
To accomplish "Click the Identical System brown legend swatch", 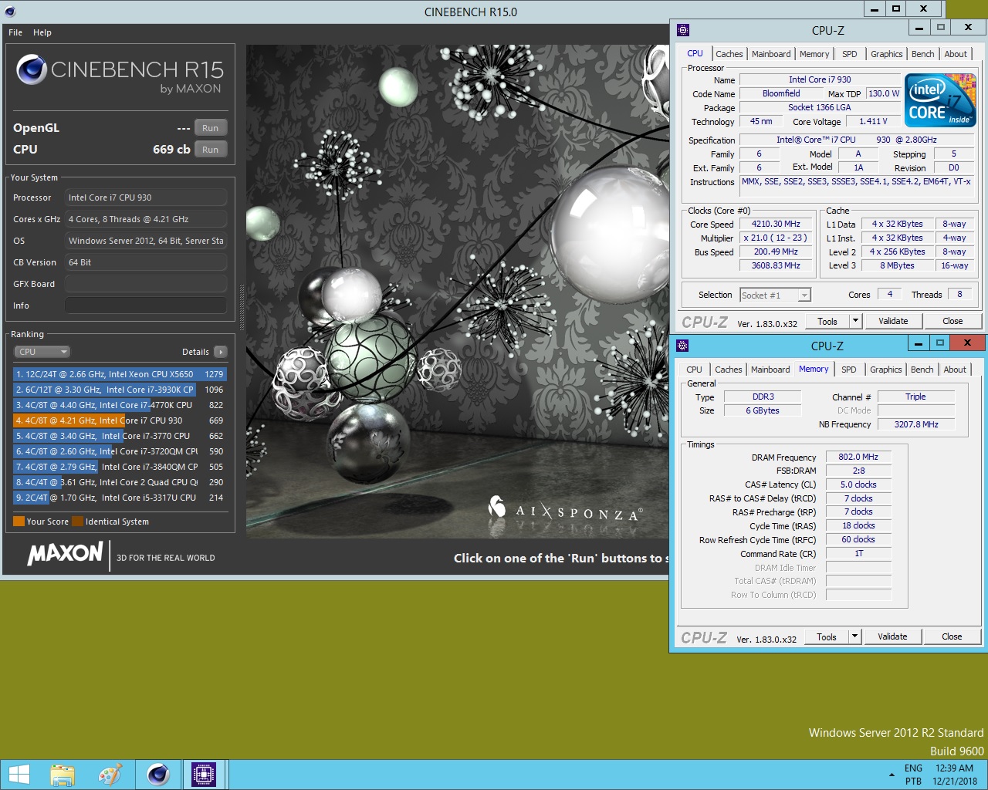I will pyautogui.click(x=77, y=522).
